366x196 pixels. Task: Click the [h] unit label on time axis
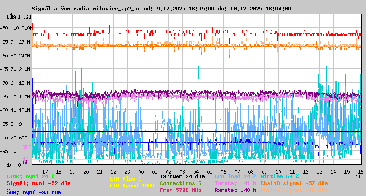click(356, 175)
